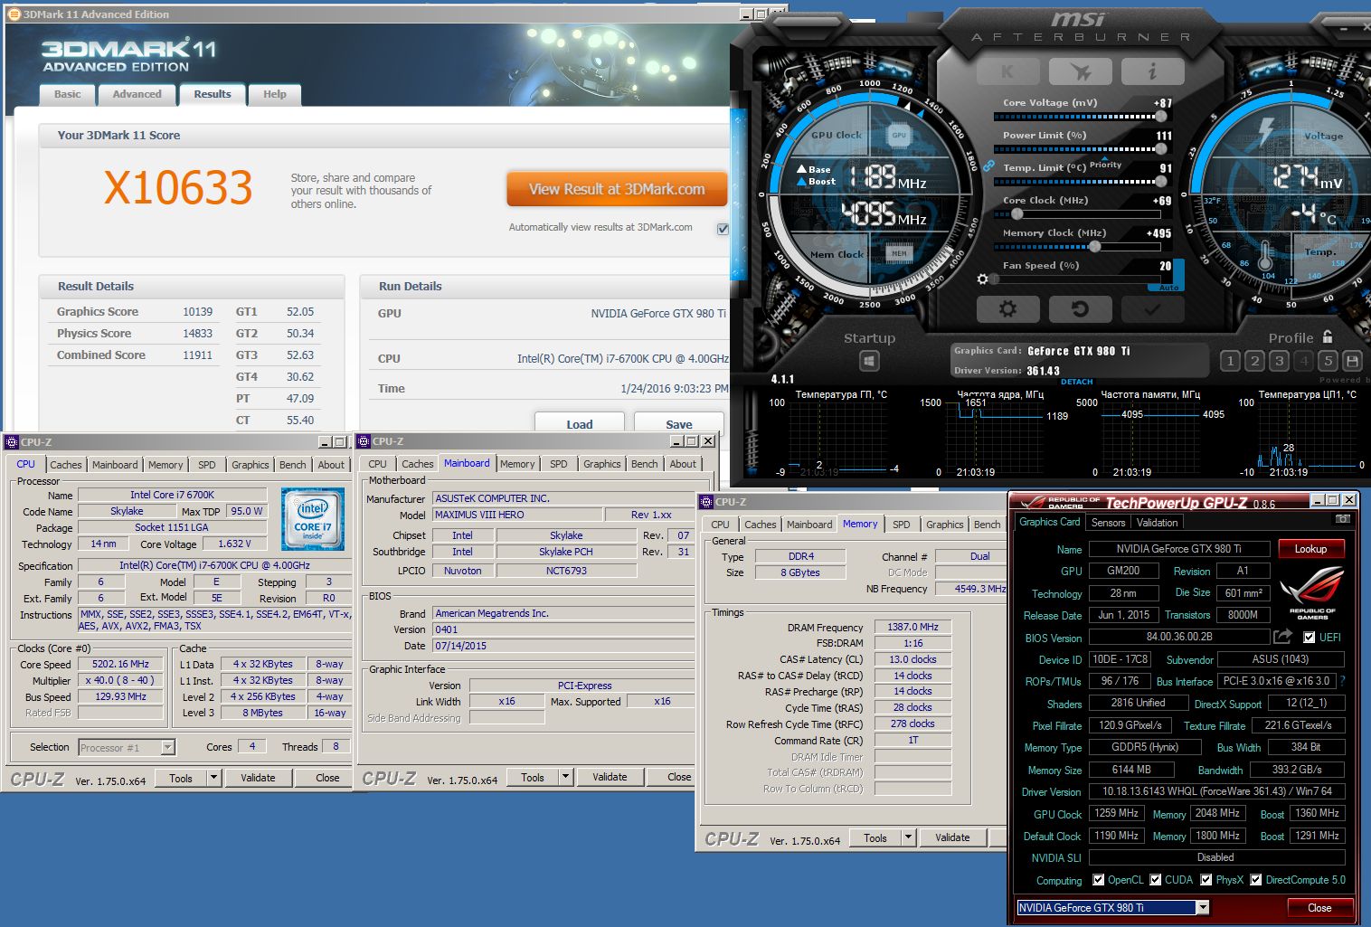Click the fan speed gear icon

983,279
